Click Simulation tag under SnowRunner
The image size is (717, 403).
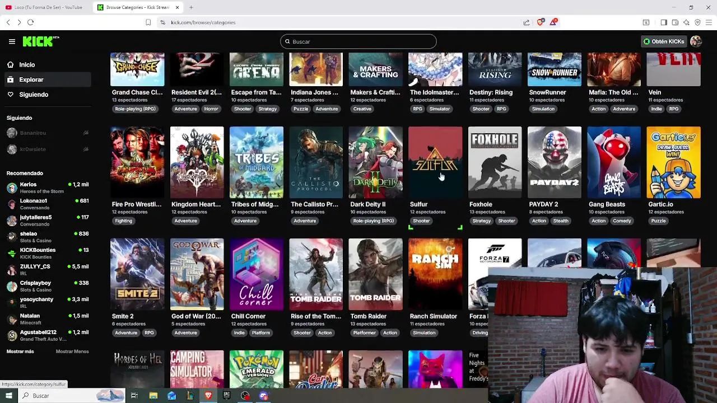543,109
